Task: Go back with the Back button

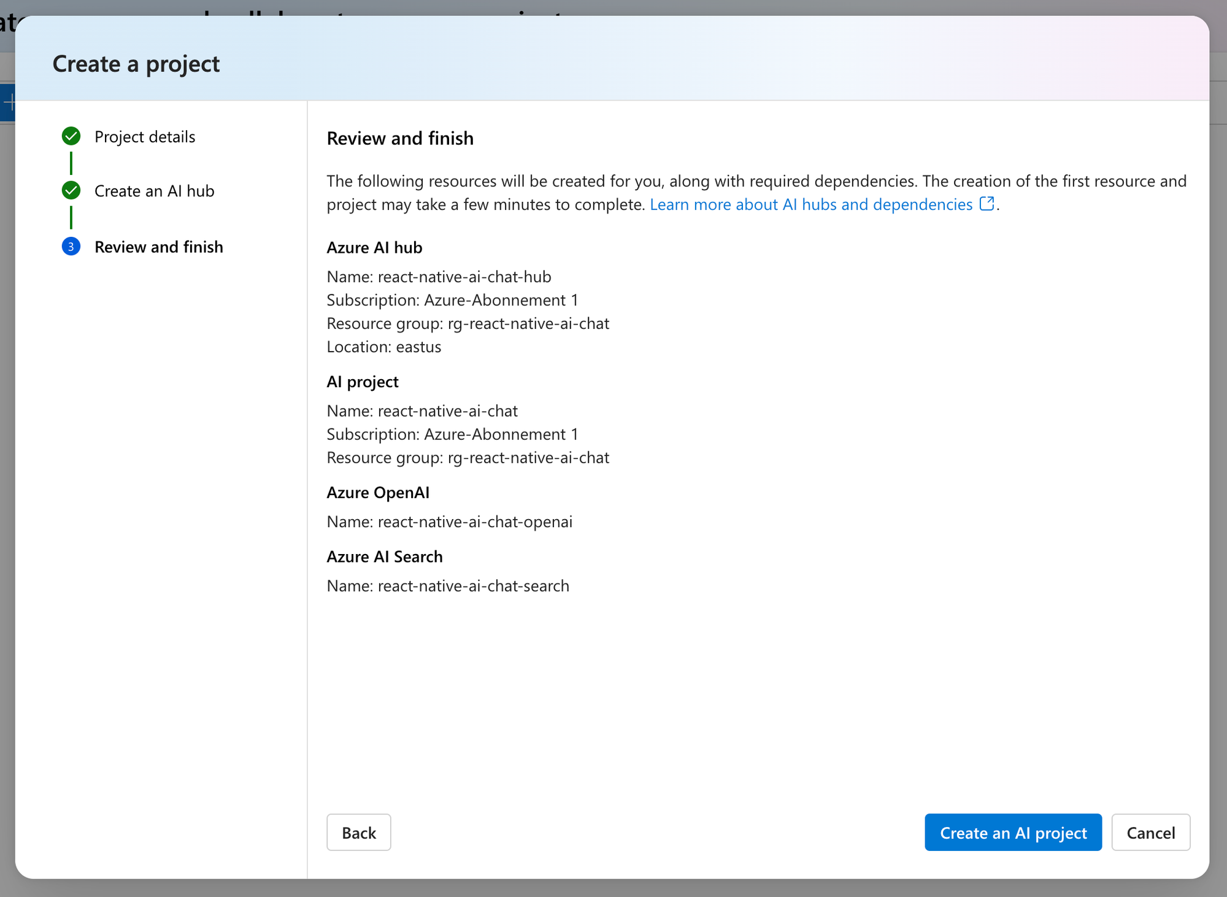Action: point(359,832)
